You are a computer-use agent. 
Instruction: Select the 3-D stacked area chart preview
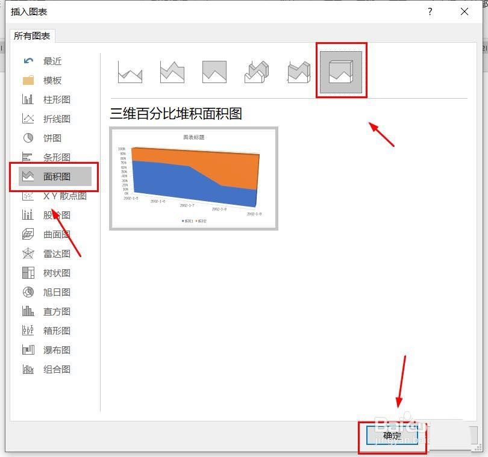pyautogui.click(x=193, y=177)
